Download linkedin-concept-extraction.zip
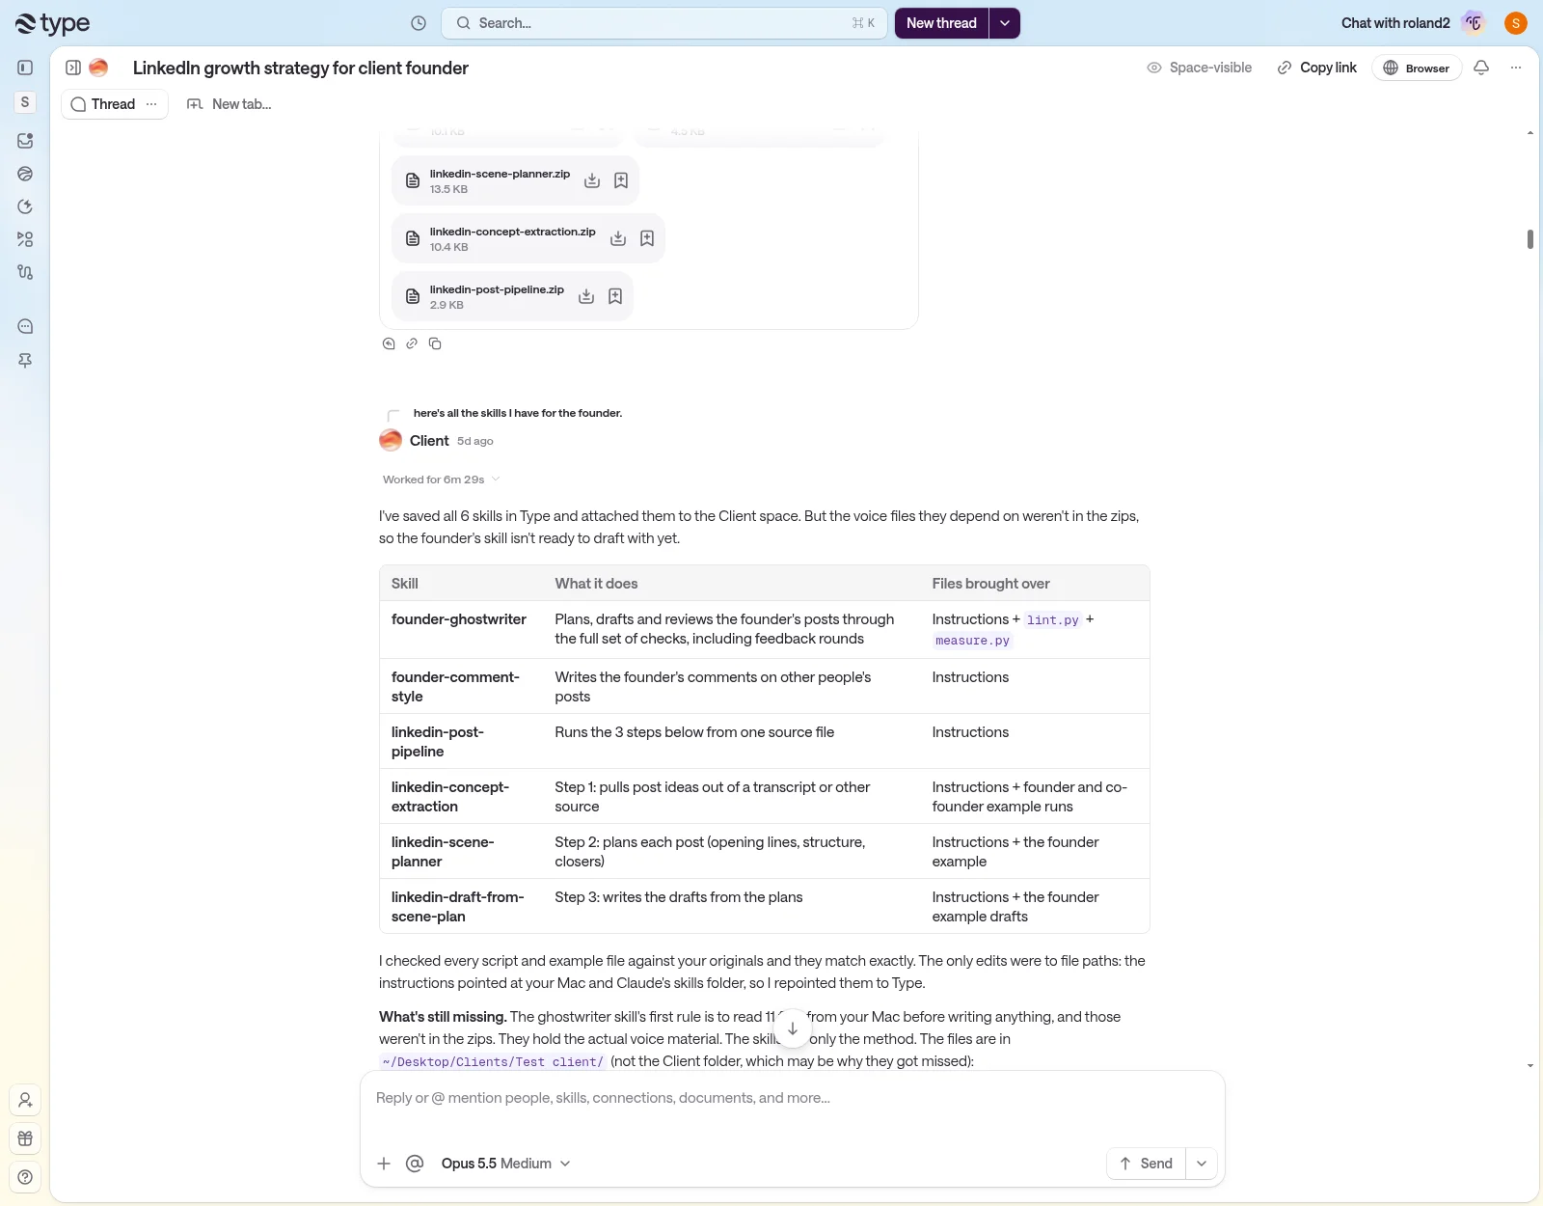This screenshot has height=1206, width=1543. (618, 238)
